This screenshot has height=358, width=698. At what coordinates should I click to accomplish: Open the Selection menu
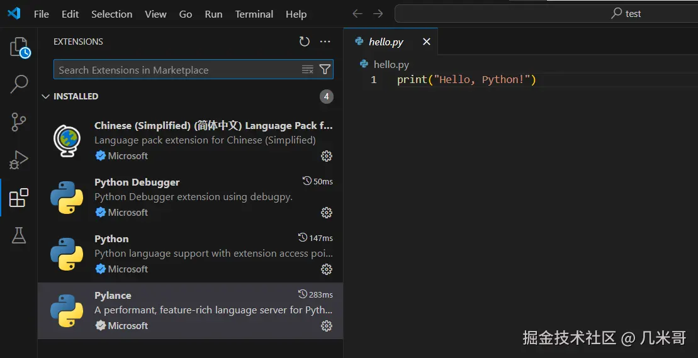pyautogui.click(x=111, y=14)
